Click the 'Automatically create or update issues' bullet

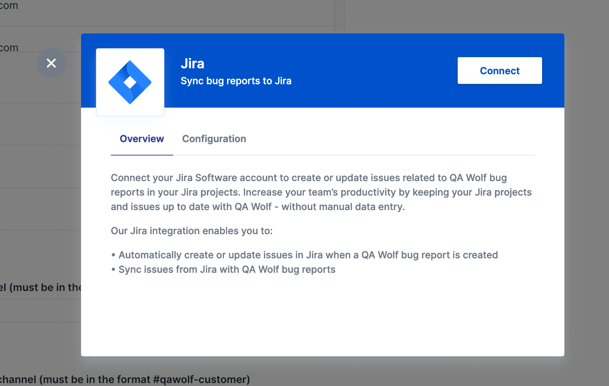coord(304,255)
